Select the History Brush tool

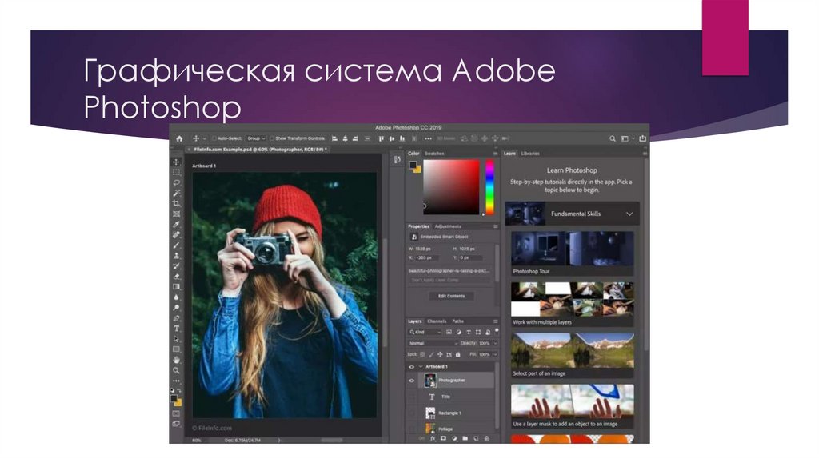(x=177, y=266)
